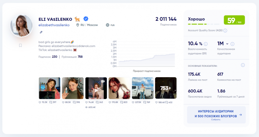Image resolution: width=259 pixels, height=137 pixels.
Task: Click the comment icon beside 803
Action: coord(122,103)
